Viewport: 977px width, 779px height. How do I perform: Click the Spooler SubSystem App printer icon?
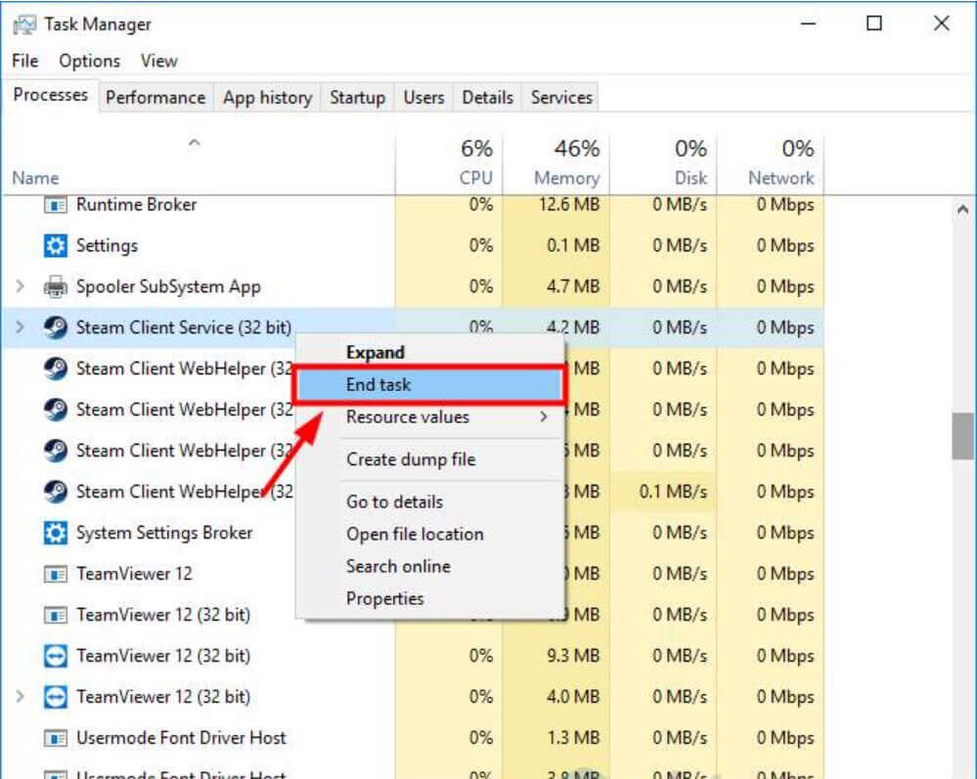56,286
